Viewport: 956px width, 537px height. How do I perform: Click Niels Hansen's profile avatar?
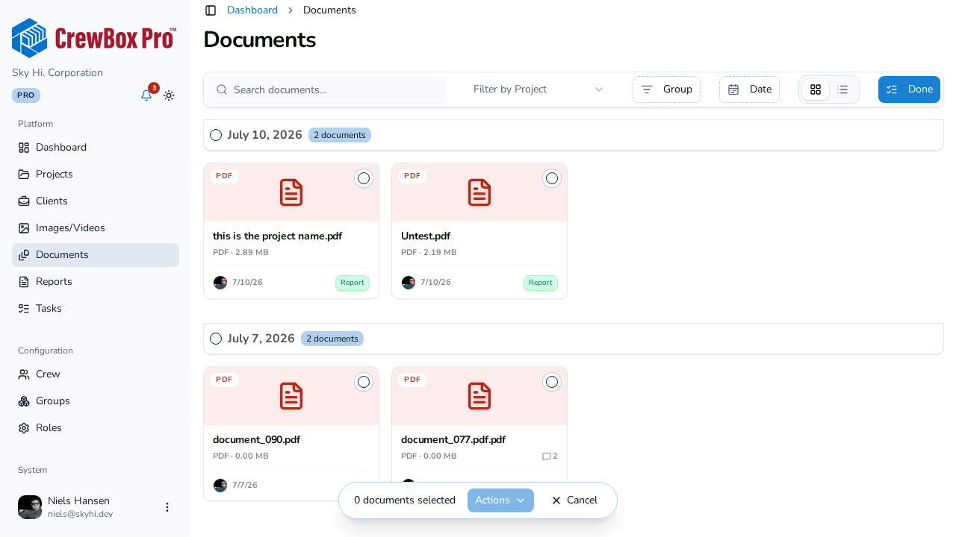click(30, 507)
